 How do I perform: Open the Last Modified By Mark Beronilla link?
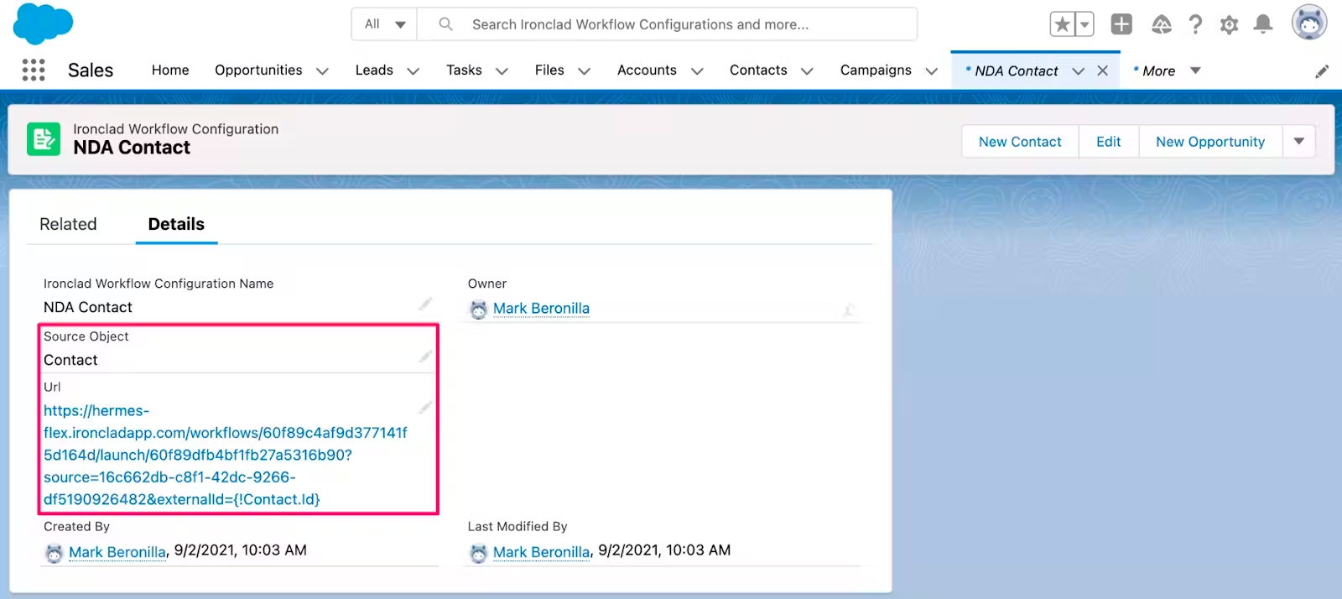(x=541, y=552)
